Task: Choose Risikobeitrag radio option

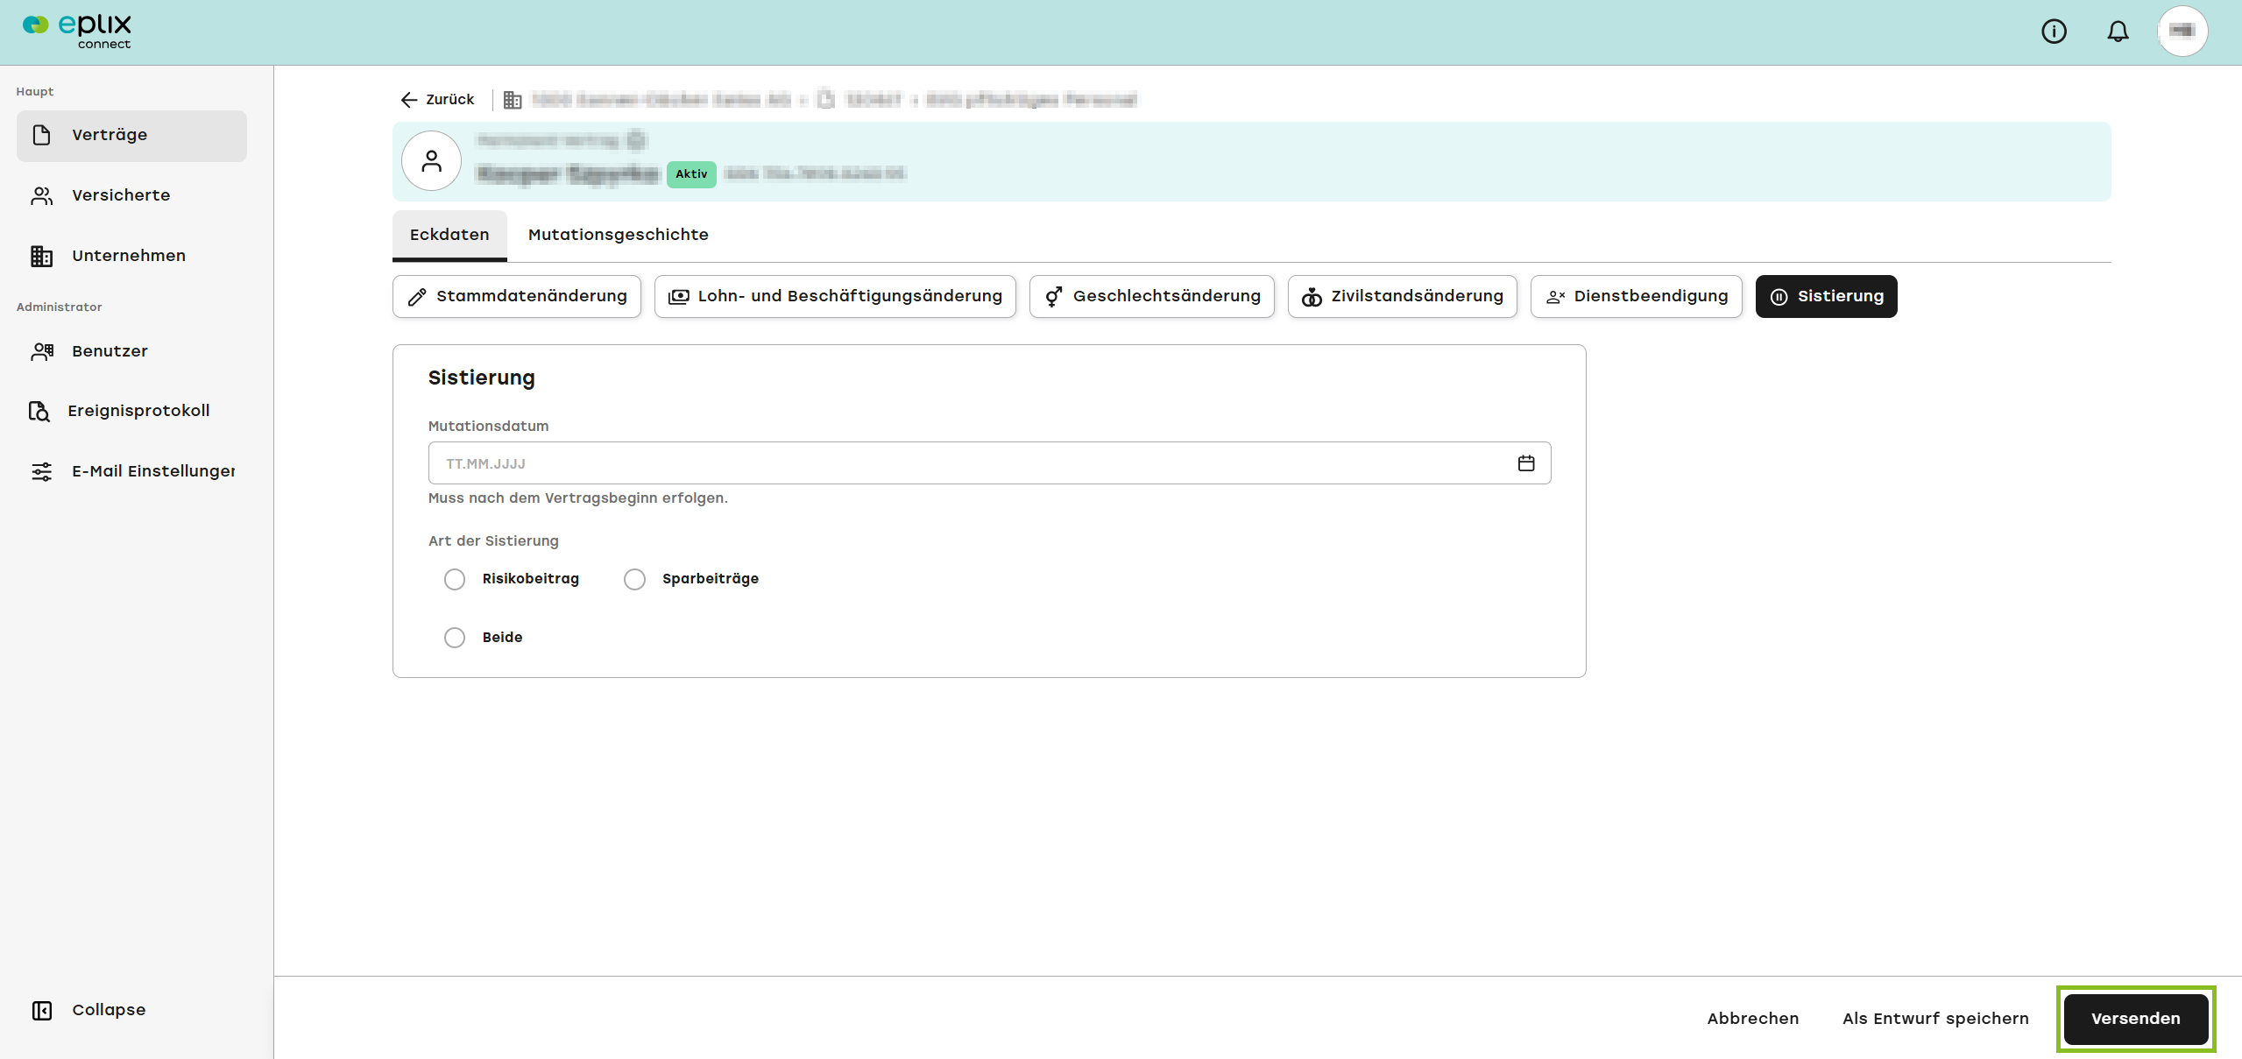Action: (x=455, y=579)
